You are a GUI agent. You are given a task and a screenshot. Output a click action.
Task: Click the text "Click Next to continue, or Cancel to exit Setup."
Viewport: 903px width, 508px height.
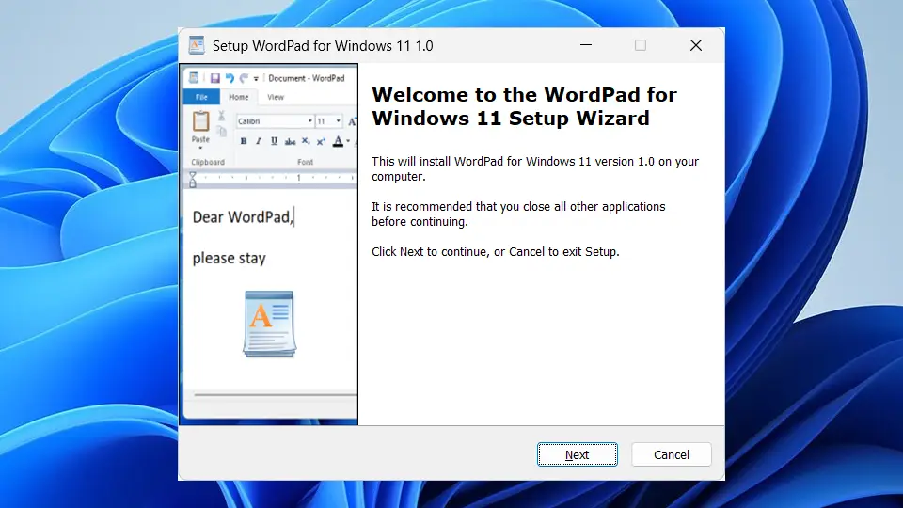(496, 252)
